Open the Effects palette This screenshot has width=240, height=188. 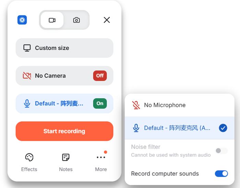(x=29, y=162)
